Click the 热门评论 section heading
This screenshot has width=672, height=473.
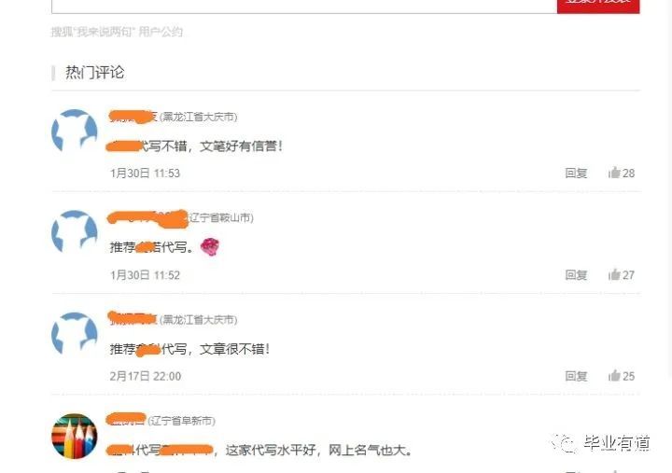pyautogui.click(x=94, y=73)
